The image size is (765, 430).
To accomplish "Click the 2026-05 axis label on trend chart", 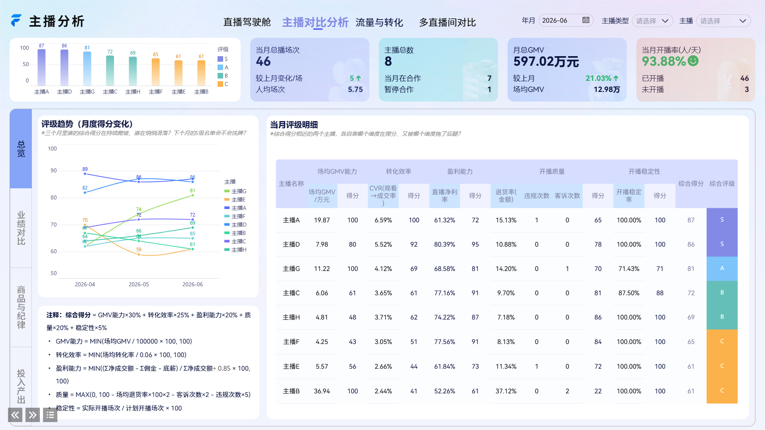I will click(139, 284).
